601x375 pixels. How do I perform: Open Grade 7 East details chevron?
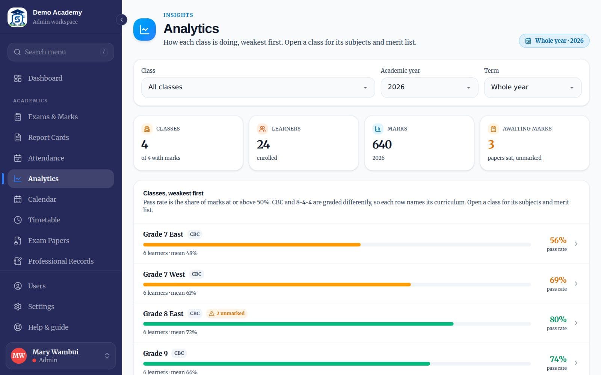coord(576,244)
